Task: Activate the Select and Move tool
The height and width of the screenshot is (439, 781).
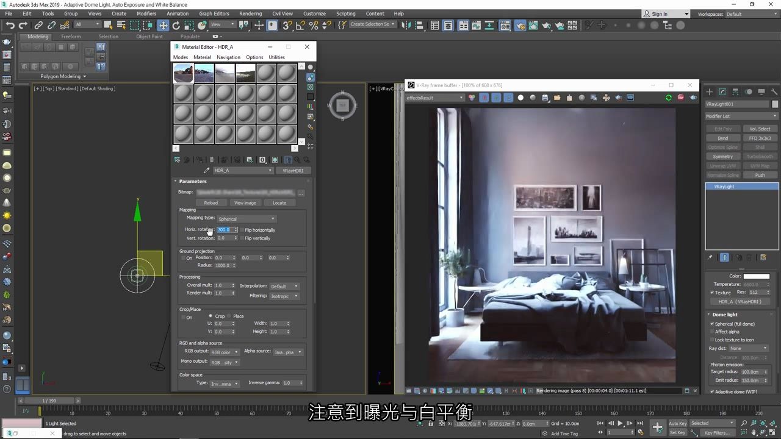Action: pyautogui.click(x=163, y=25)
